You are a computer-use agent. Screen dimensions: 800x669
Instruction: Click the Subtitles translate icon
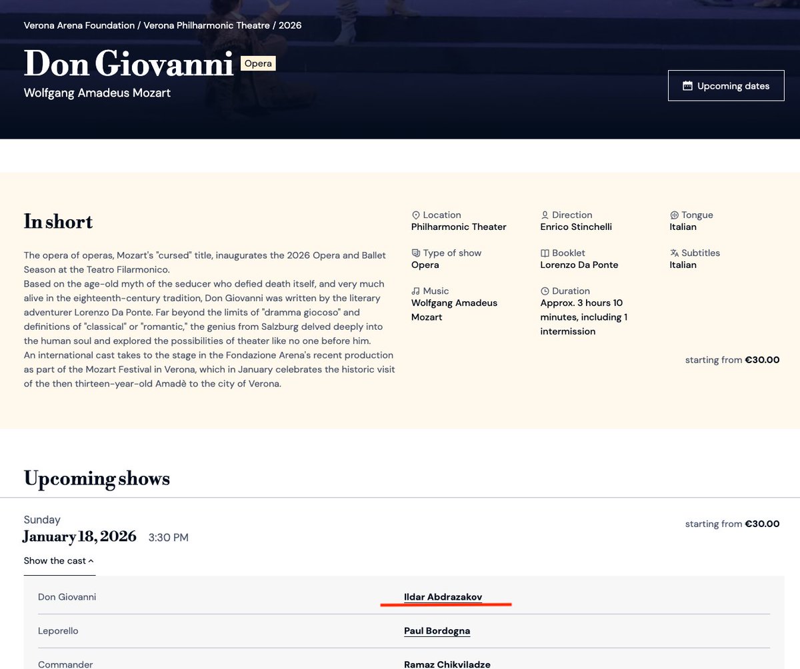coord(674,253)
